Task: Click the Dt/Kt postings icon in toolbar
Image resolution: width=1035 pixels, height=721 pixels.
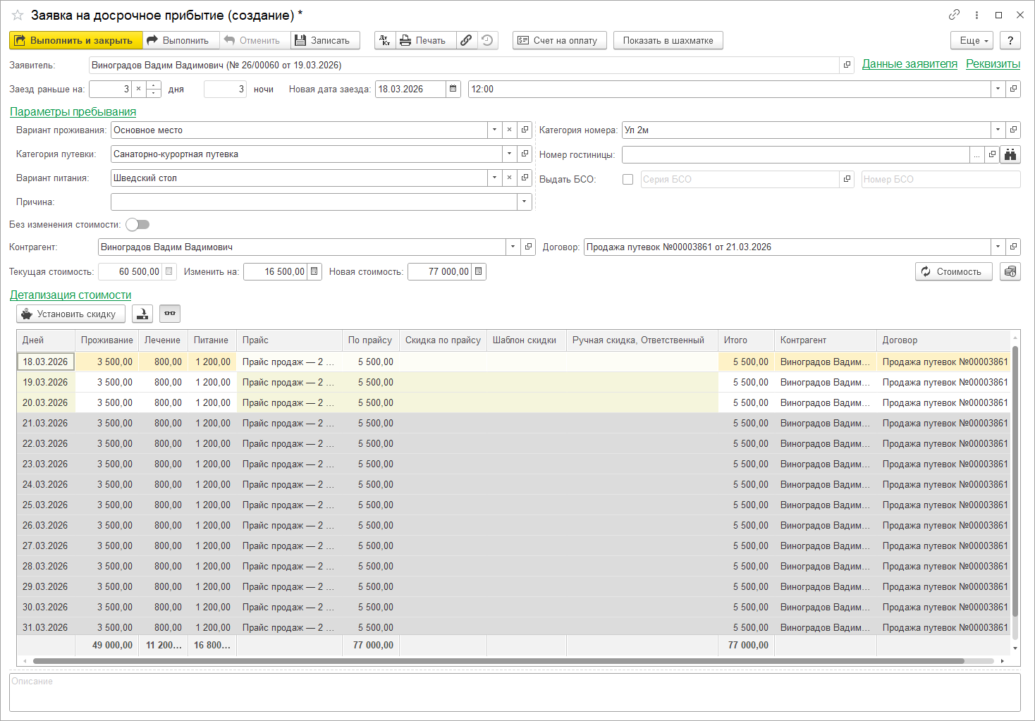Action: tap(385, 41)
